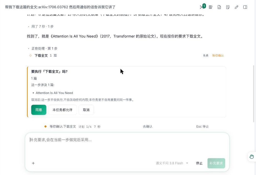The width and height of the screenshot is (256, 175).
Task: Click the 下载全文 step row title
Action: point(41,55)
